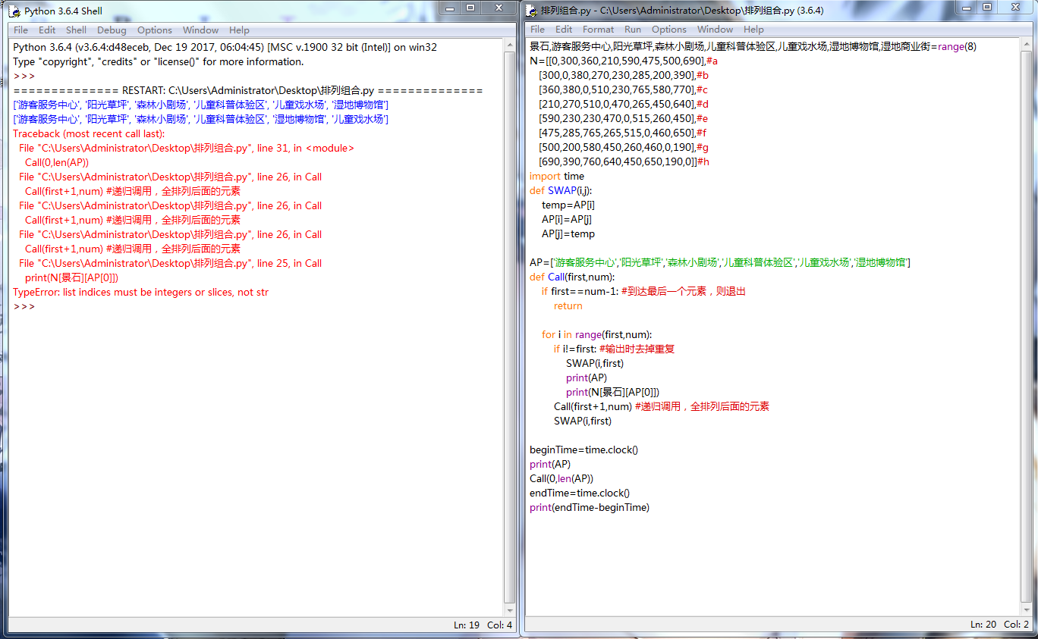The width and height of the screenshot is (1038, 639).
Task: Open the Format menu in the editor
Action: point(598,30)
